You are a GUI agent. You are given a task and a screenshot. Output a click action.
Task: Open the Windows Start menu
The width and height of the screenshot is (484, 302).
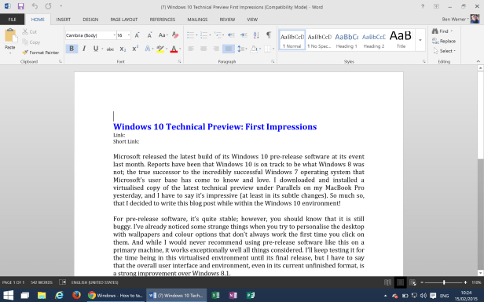click(8, 295)
